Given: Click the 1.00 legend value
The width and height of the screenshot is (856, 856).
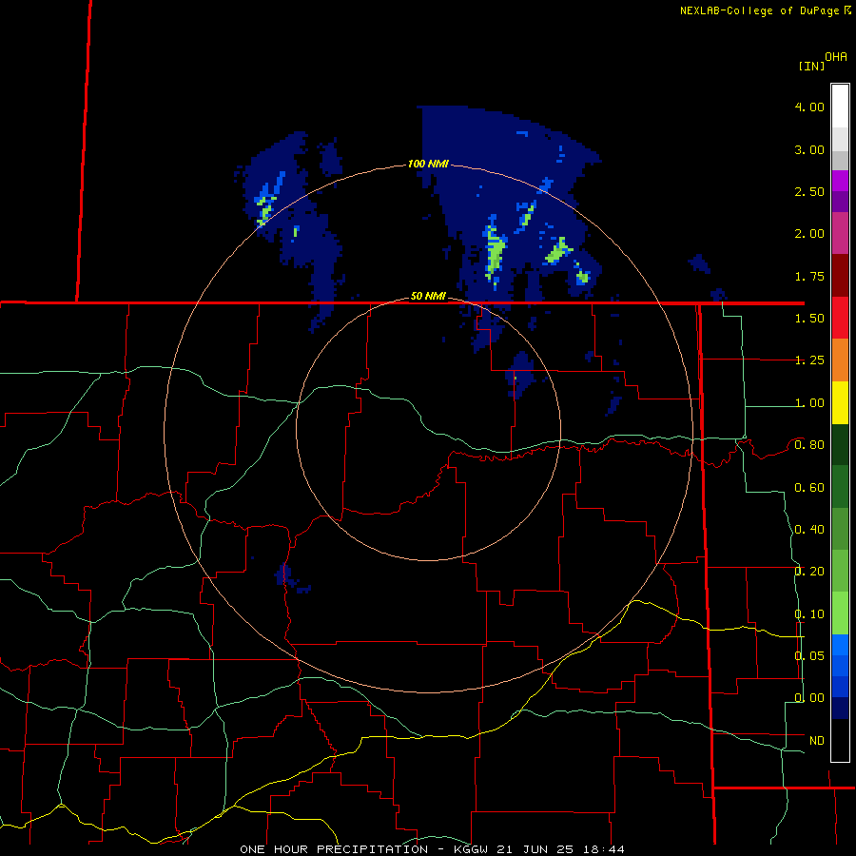Looking at the screenshot, I should pyautogui.click(x=809, y=403).
